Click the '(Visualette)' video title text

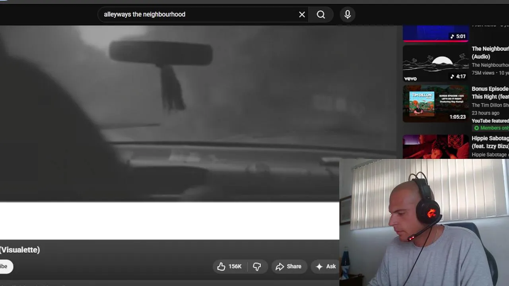pyautogui.click(x=20, y=250)
